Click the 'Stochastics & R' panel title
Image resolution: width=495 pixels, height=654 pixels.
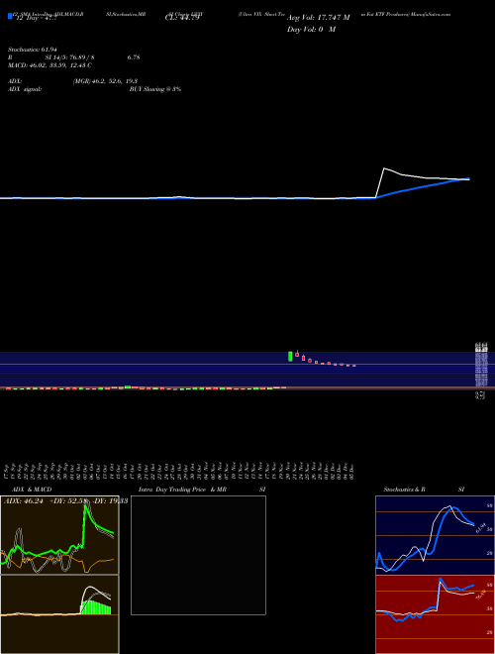click(405, 490)
